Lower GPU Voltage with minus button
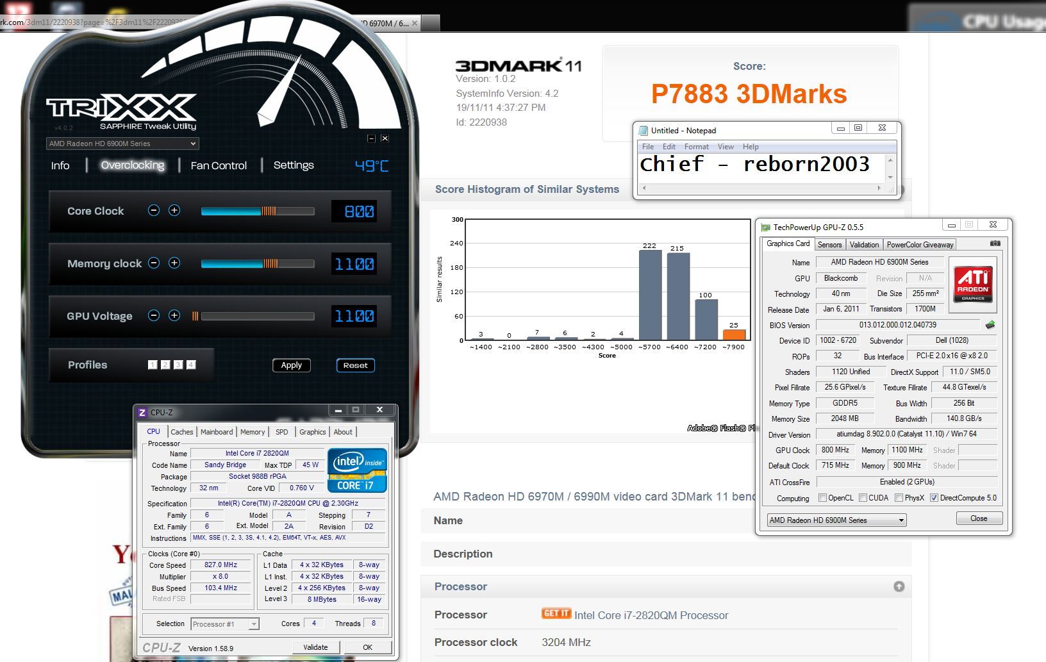 tap(154, 315)
